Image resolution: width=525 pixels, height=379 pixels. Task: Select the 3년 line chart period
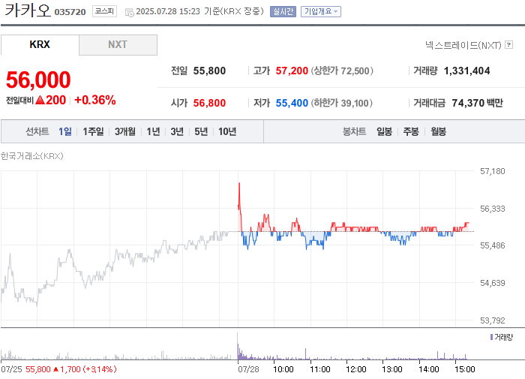(x=177, y=131)
